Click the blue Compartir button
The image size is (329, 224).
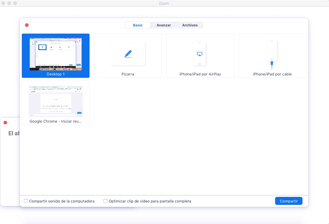(x=289, y=201)
